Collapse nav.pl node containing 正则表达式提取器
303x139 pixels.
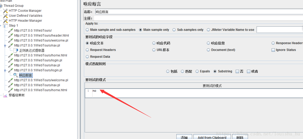click(5, 46)
